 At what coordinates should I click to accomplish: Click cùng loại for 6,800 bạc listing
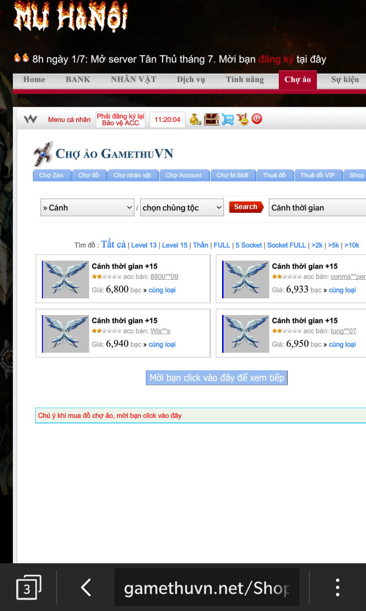point(162,290)
